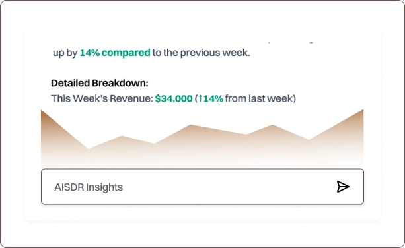
Task: Click the "from last week)" text
Action: [x=260, y=98]
